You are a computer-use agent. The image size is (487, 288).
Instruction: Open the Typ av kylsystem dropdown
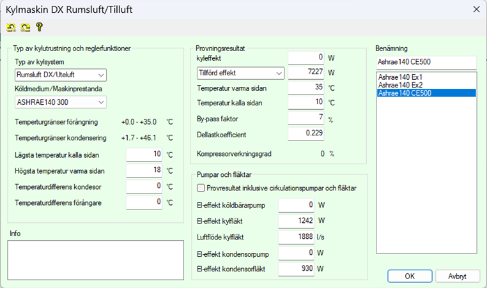60,75
